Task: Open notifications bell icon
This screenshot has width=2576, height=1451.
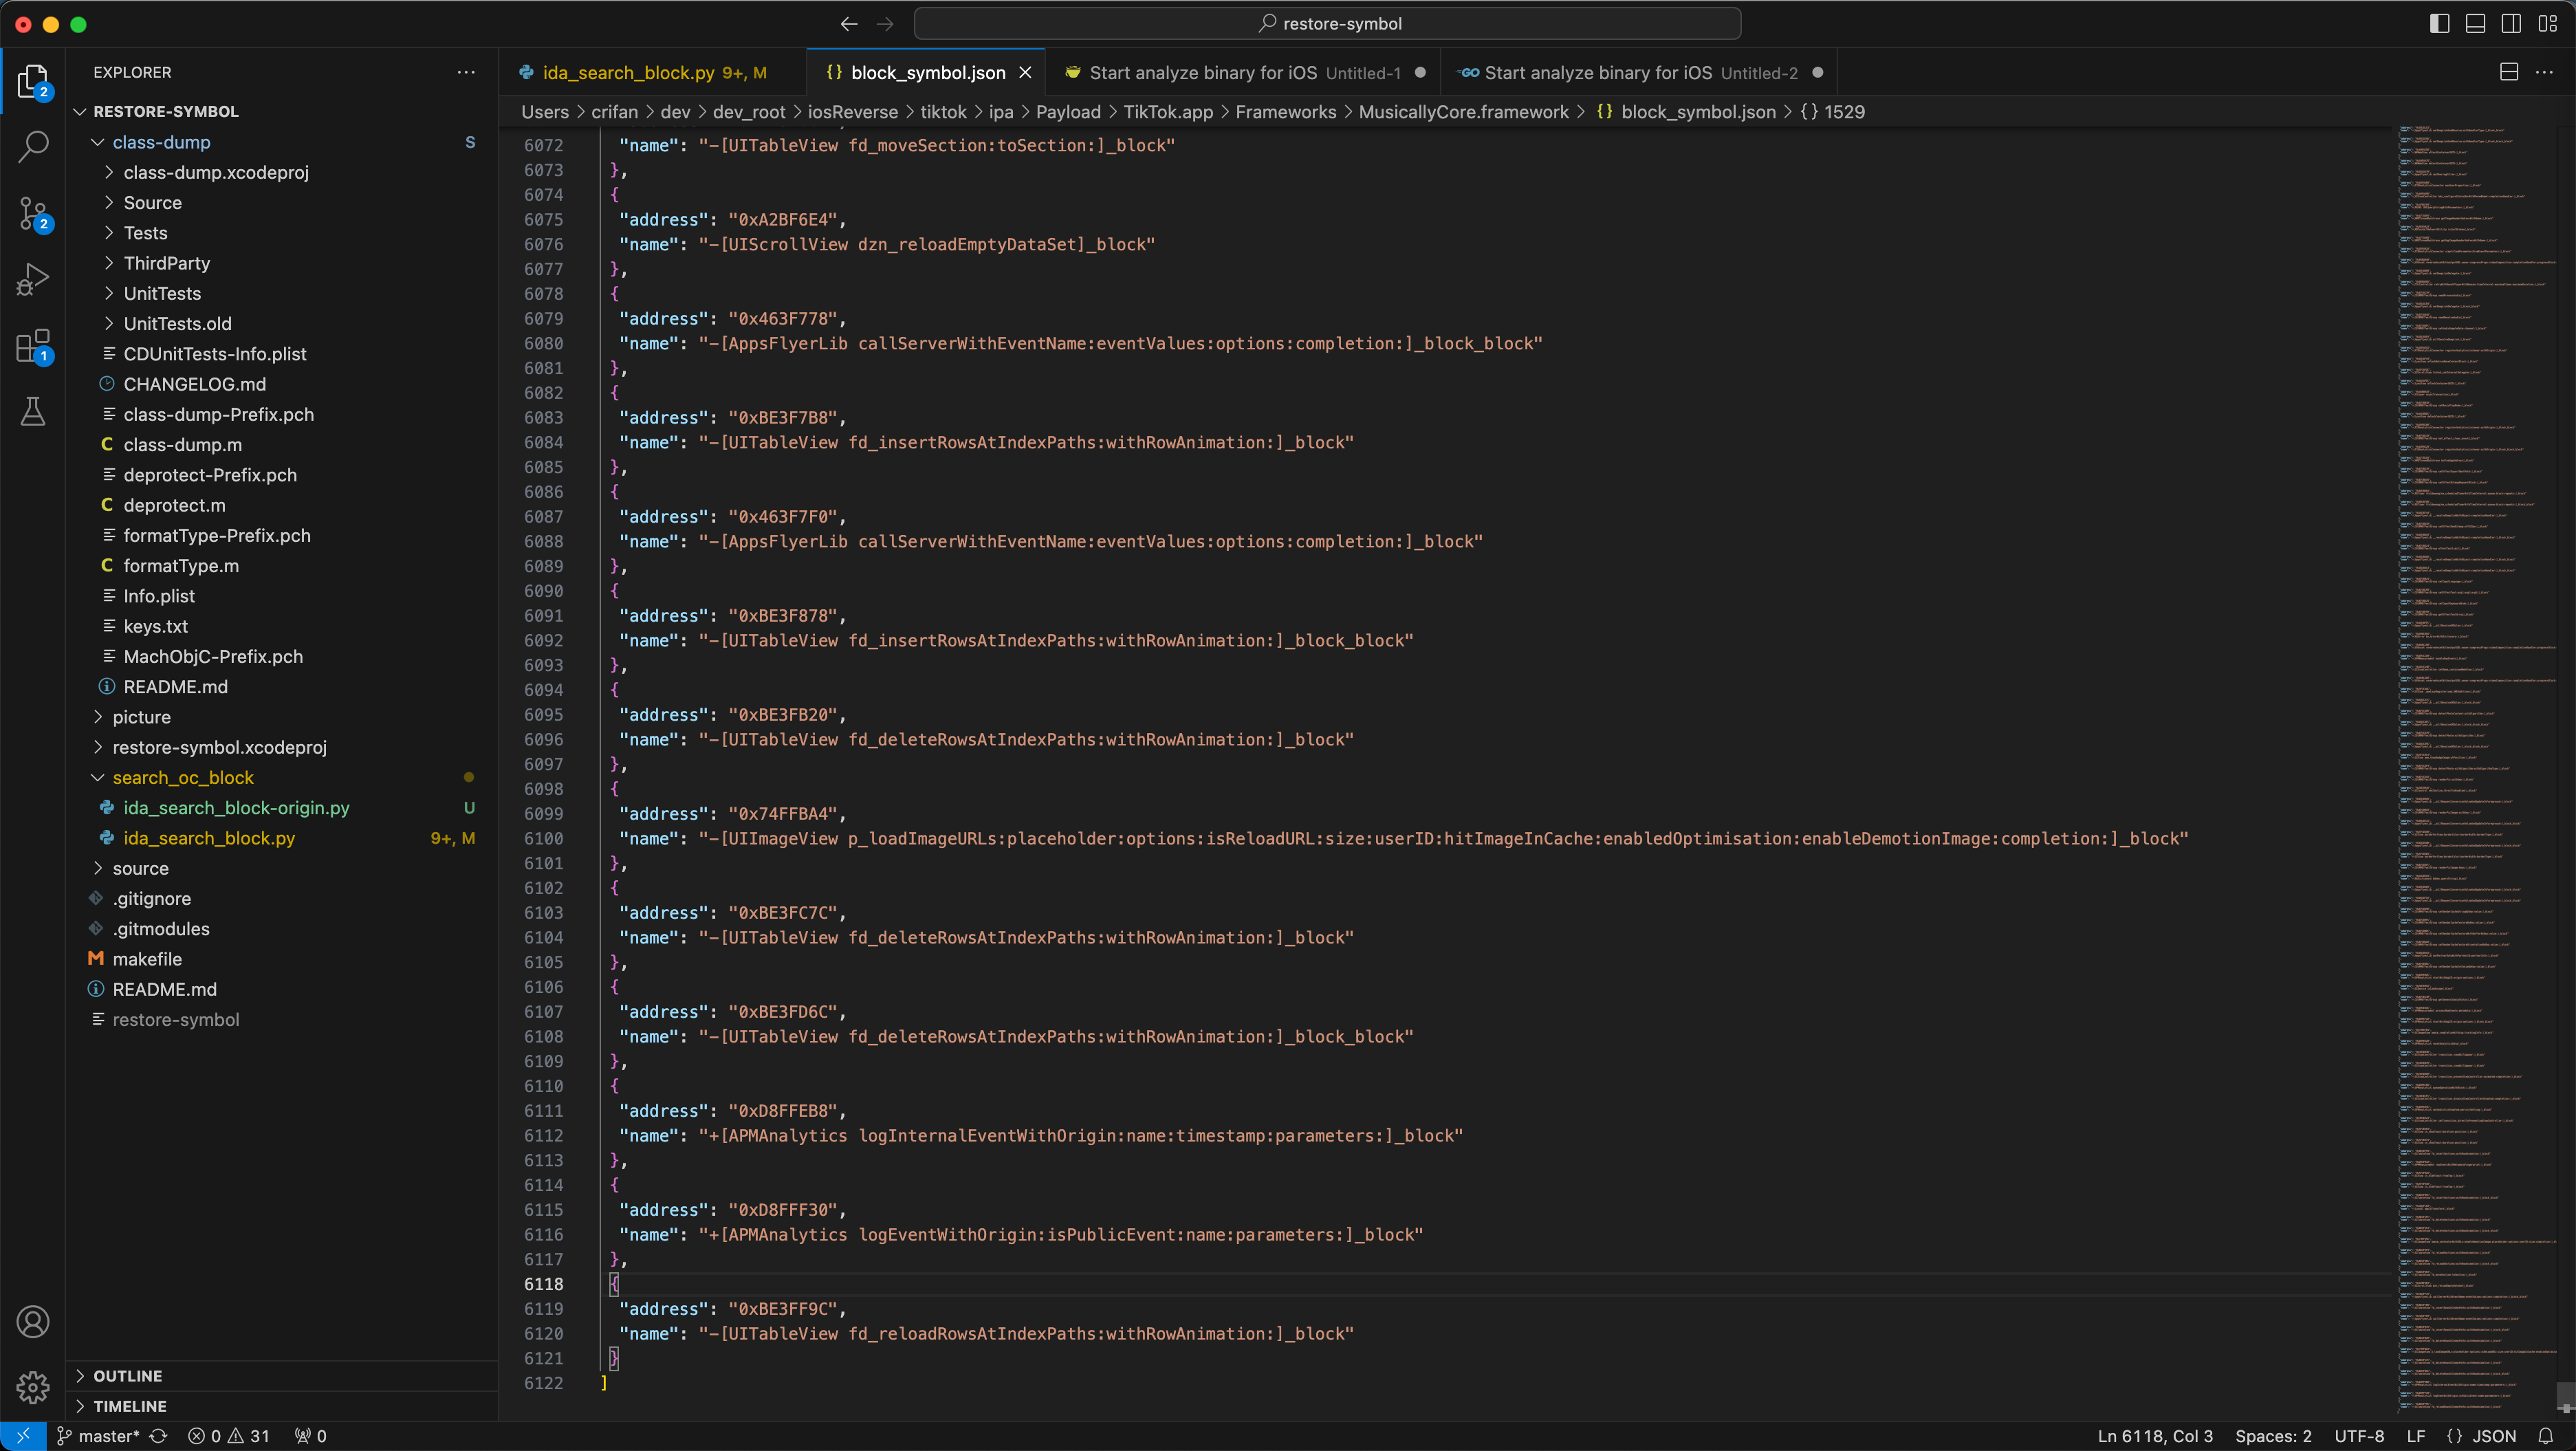Action: [2546, 1436]
